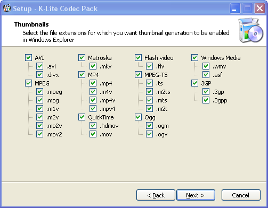
Task: Uncheck the Matroska group checkbox
Action: (x=82, y=58)
